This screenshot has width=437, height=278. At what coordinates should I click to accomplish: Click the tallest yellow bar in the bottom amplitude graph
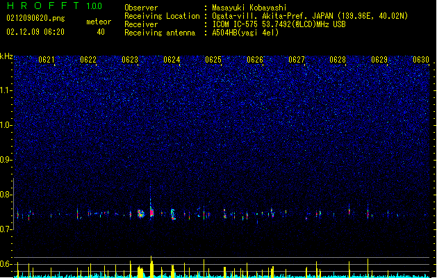(151, 267)
